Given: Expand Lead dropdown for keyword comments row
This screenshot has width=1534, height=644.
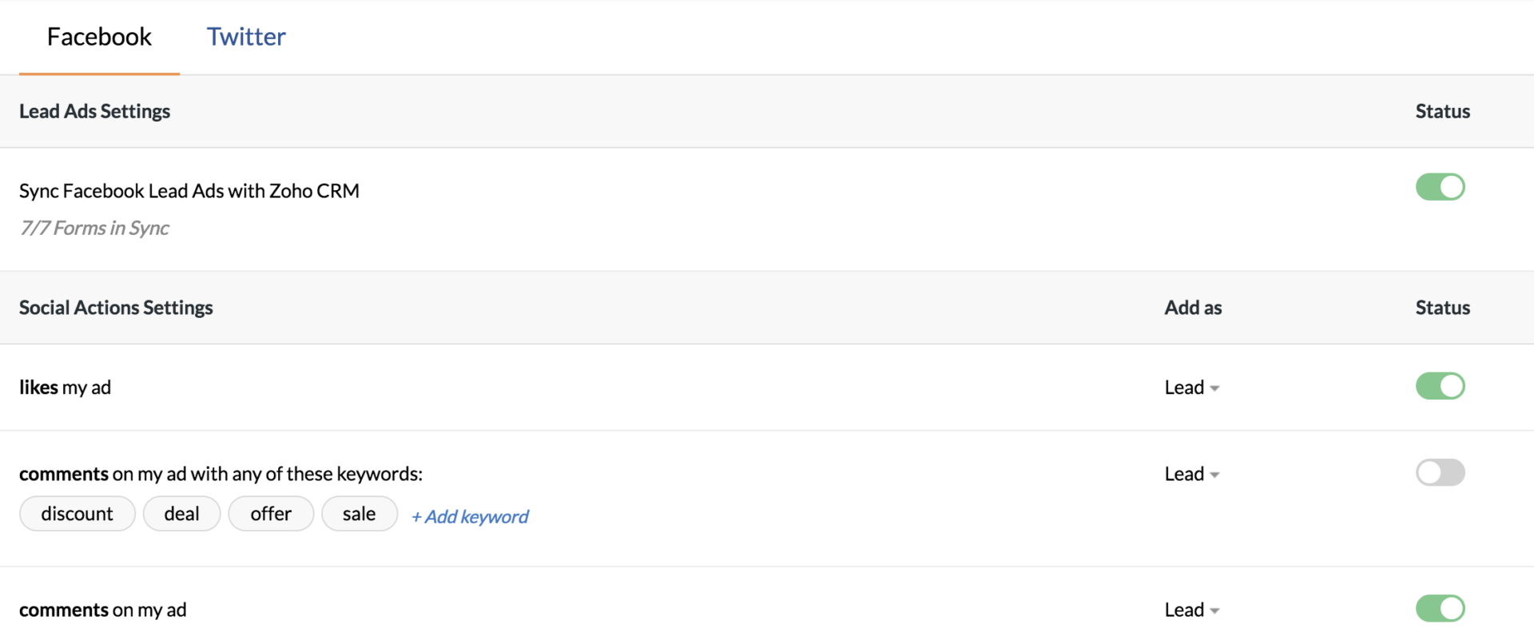Looking at the screenshot, I should pyautogui.click(x=1191, y=474).
